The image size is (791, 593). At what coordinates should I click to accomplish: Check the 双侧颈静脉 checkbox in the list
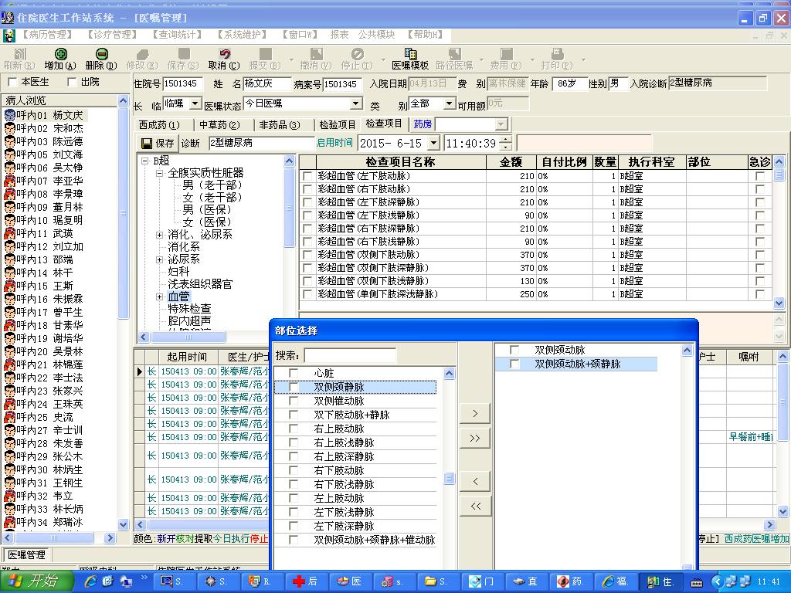[x=293, y=387]
